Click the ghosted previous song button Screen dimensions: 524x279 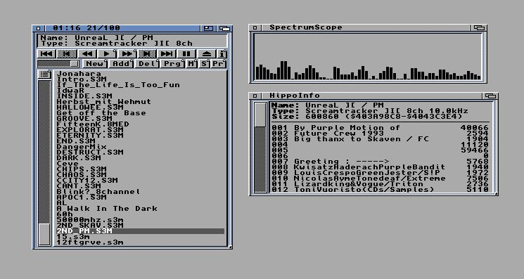tap(67, 53)
